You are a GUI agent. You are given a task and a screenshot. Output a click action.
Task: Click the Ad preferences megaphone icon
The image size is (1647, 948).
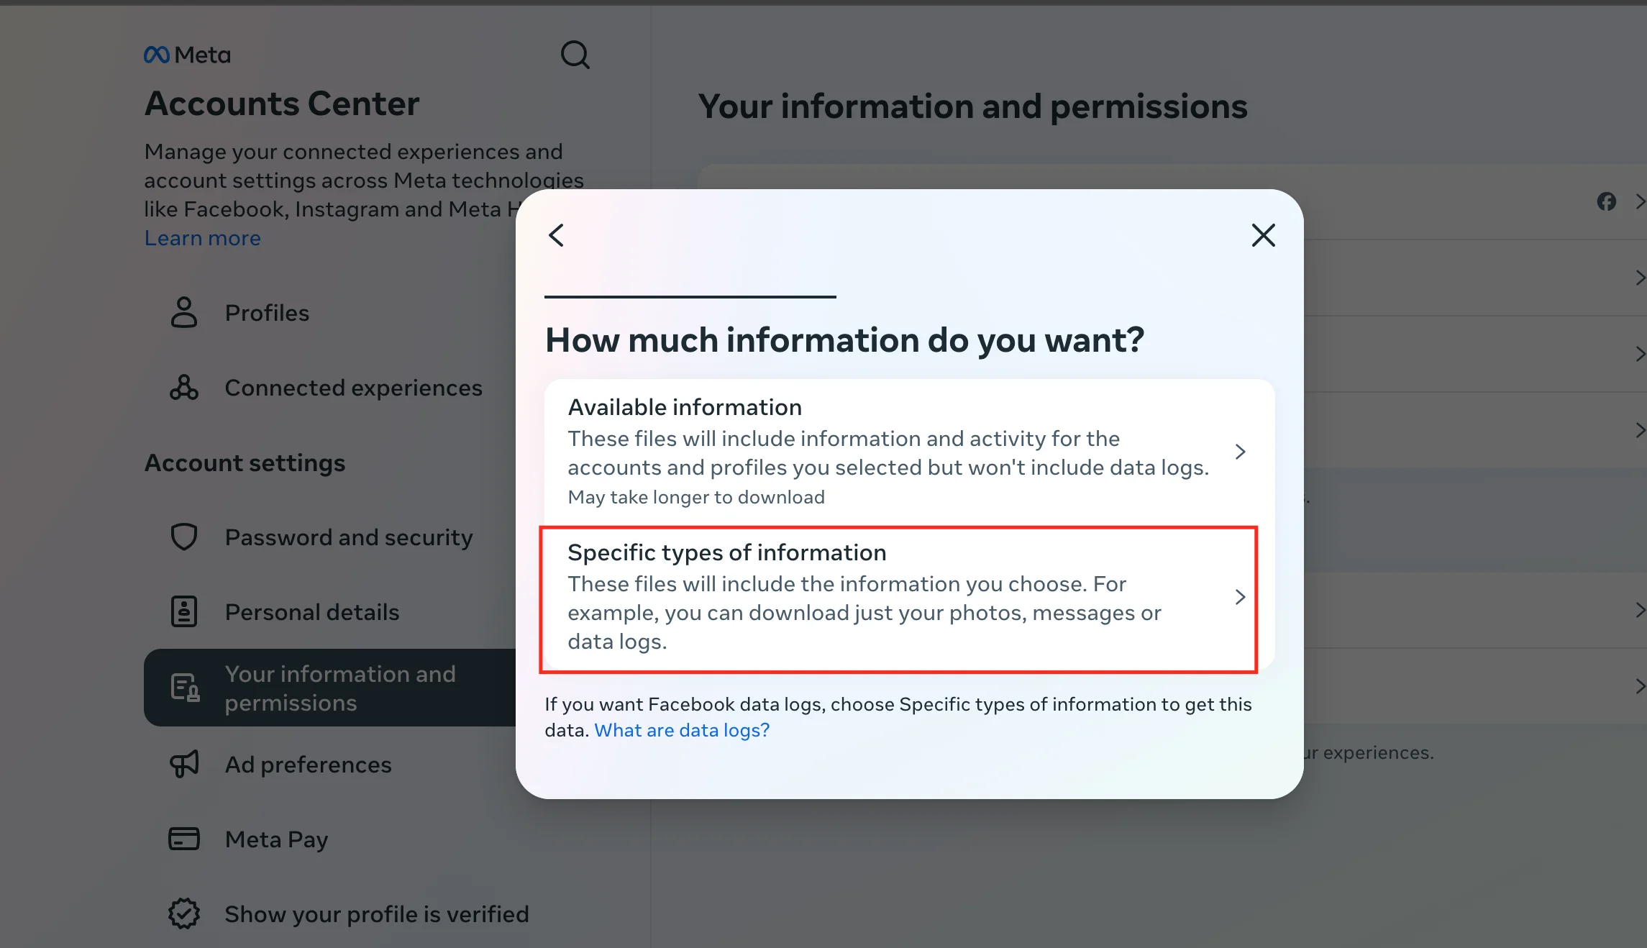[184, 765]
